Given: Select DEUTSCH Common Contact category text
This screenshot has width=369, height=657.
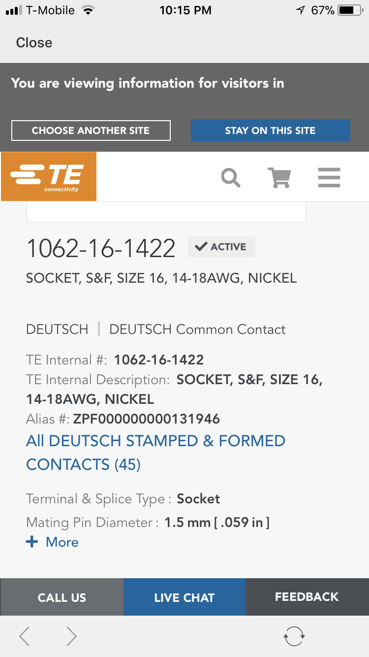Looking at the screenshot, I should click(197, 329).
